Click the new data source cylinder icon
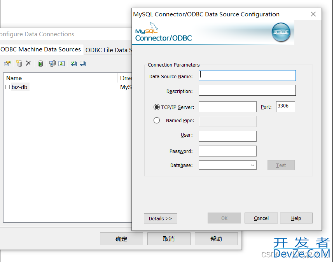This screenshot has height=262, width=334. click(19, 63)
